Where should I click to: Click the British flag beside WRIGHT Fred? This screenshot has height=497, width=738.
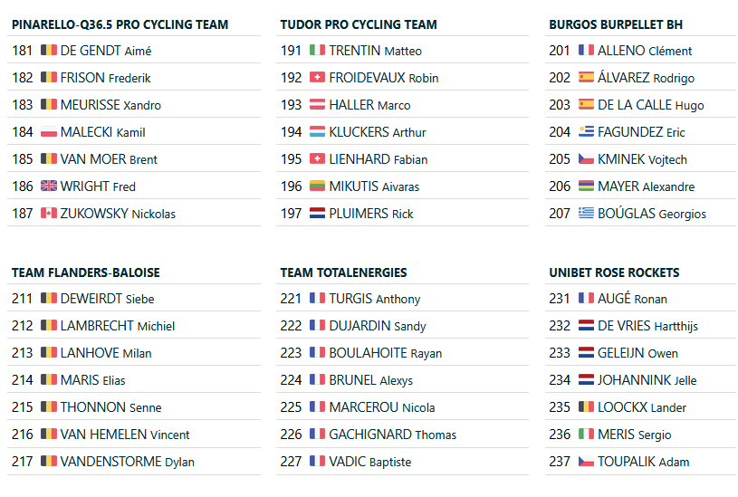click(49, 186)
